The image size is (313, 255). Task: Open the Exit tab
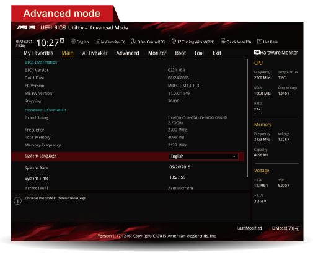(217, 53)
